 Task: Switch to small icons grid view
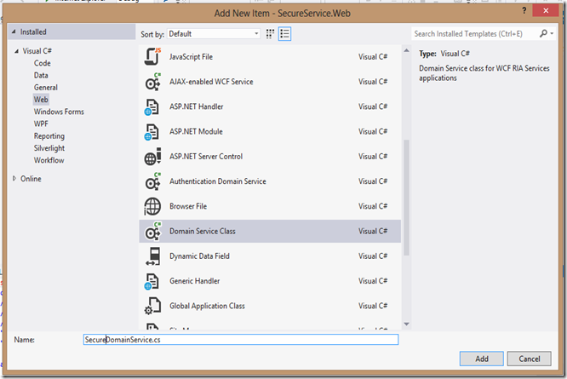[x=270, y=34]
